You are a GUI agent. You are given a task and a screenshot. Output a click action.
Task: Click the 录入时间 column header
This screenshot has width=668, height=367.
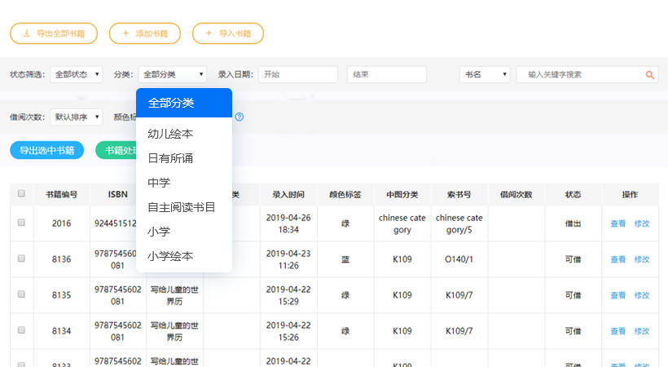pos(288,195)
